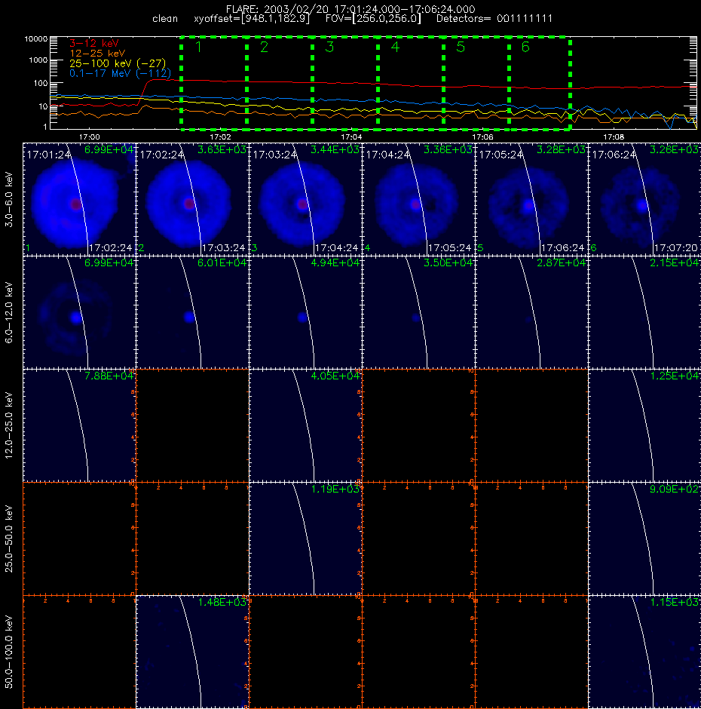The height and width of the screenshot is (709, 701).
Task: Click the 3.28E+03 peak value
Action: (x=561, y=149)
